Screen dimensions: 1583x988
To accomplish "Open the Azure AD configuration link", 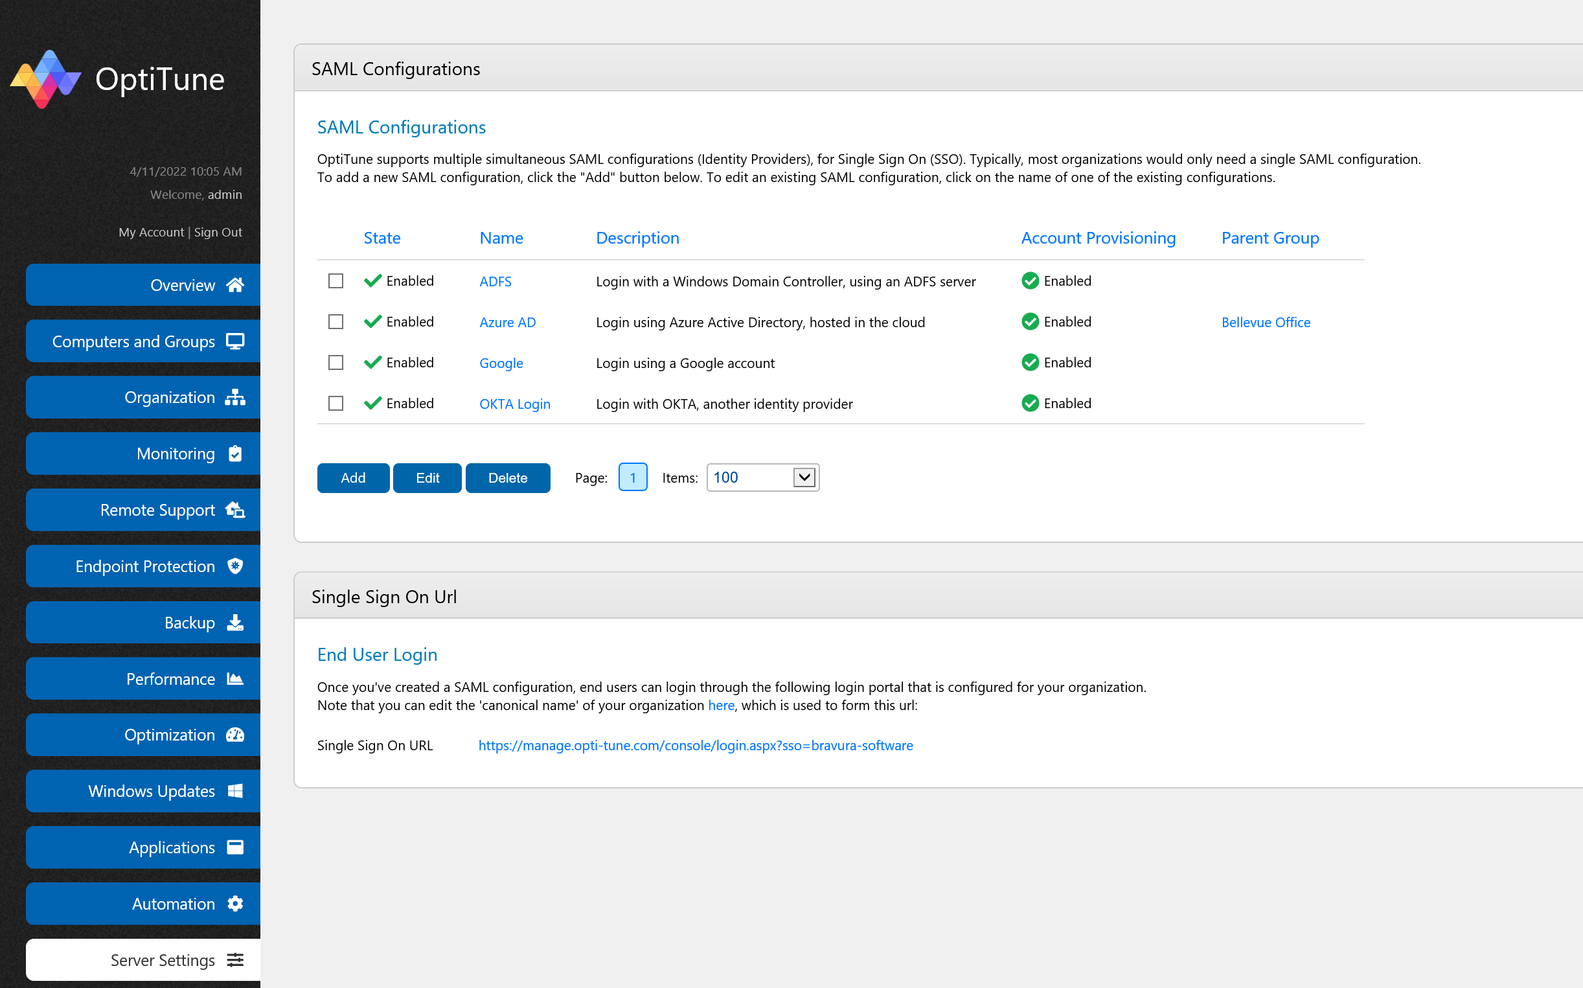I will tap(508, 322).
